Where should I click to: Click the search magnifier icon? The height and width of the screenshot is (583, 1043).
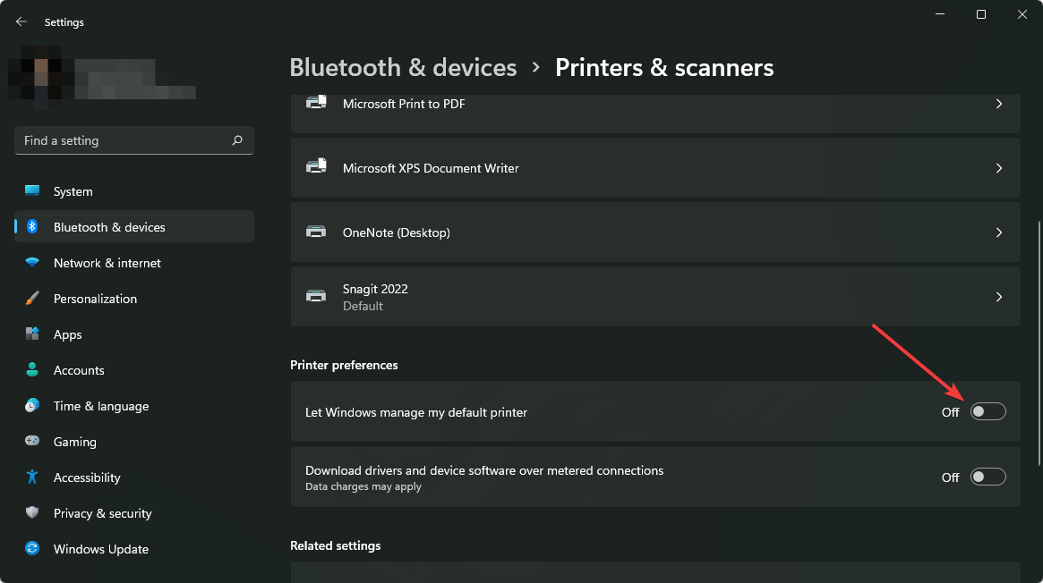[x=237, y=140]
